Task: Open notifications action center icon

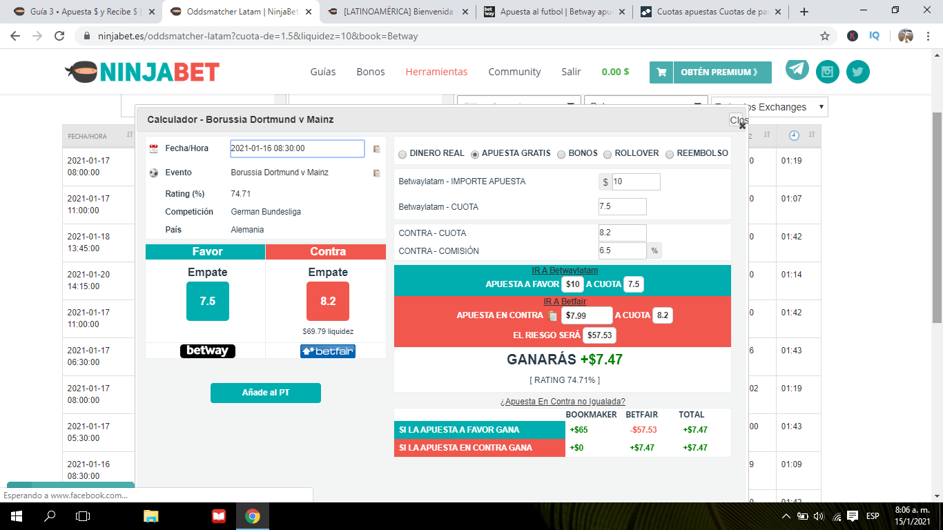Action: (x=853, y=516)
